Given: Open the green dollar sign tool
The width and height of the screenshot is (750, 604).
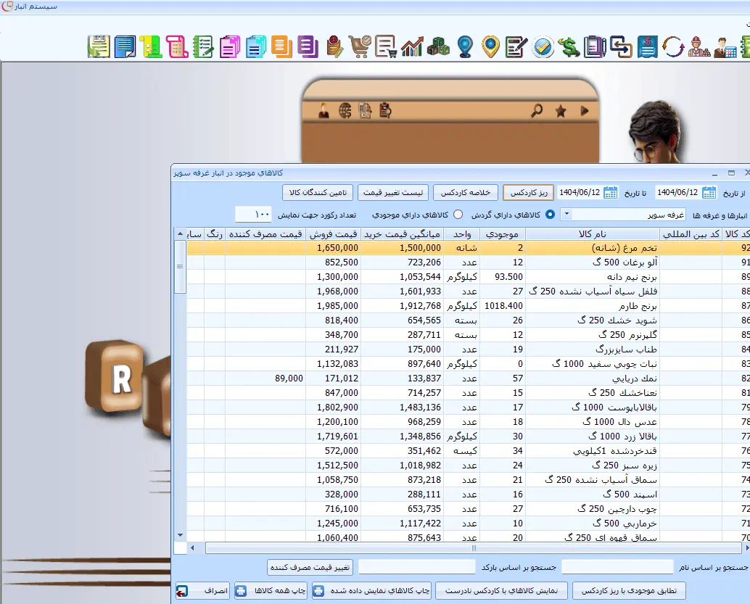Looking at the screenshot, I should tap(570, 47).
